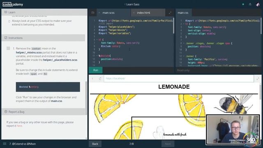Collapse the Instructions section header

(43, 38)
